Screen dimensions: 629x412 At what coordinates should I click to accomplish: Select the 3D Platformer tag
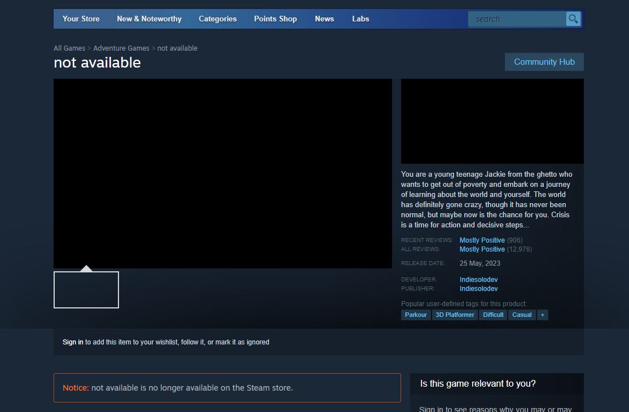(455, 315)
